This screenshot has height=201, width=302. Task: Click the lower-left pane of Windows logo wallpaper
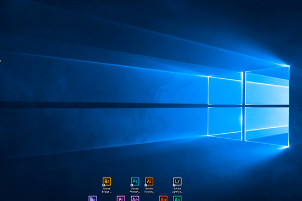[x=225, y=123]
